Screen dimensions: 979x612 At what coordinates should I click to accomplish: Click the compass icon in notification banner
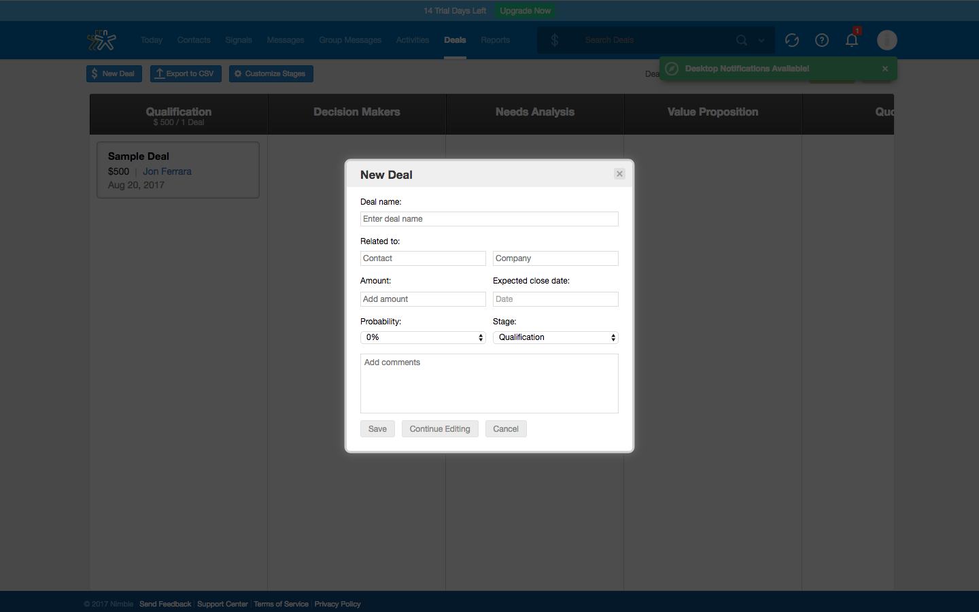point(672,69)
